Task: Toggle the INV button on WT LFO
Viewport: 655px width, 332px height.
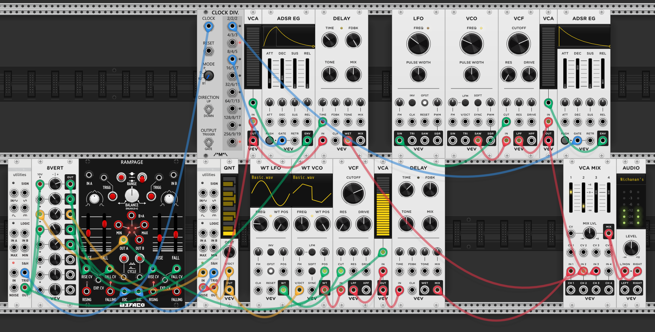Action: (271, 252)
